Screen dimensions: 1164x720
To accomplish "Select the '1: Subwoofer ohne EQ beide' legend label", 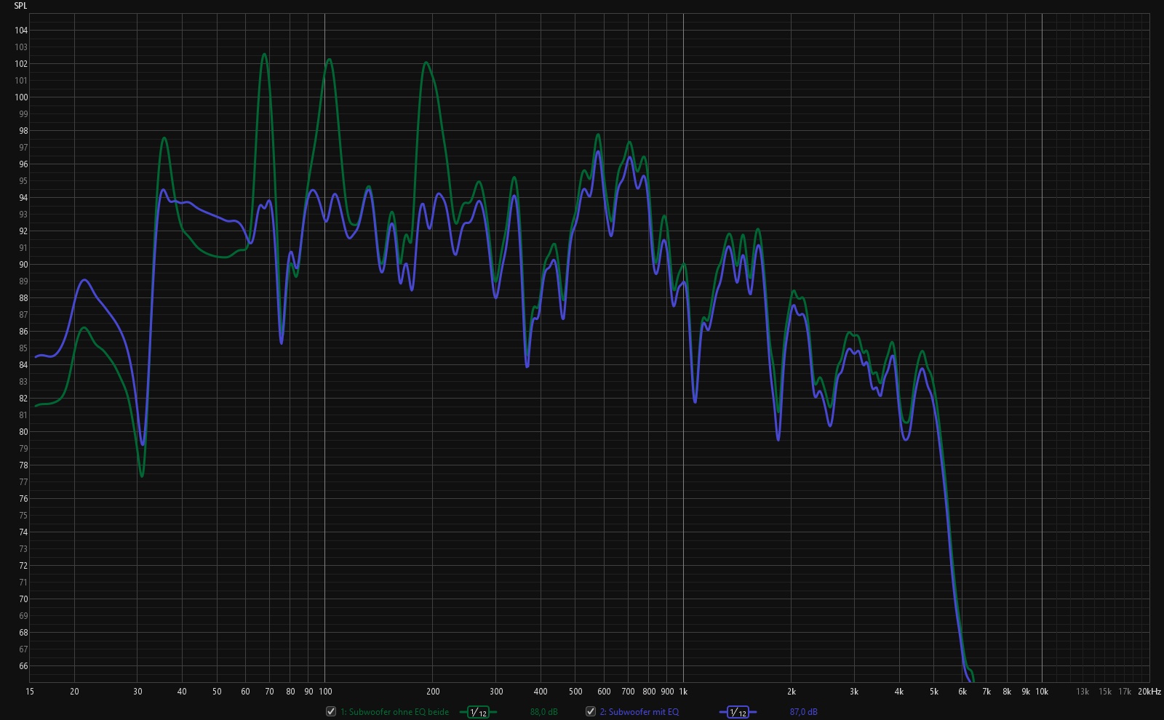I will tap(395, 712).
